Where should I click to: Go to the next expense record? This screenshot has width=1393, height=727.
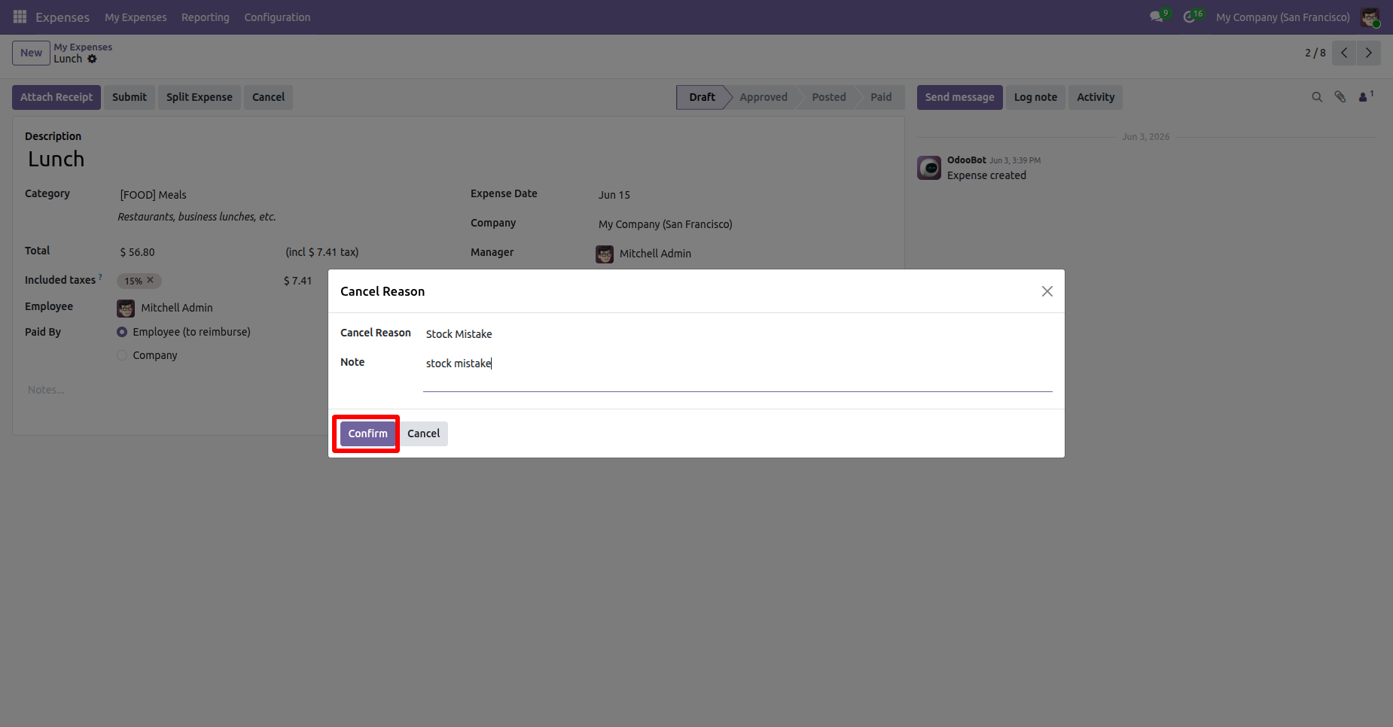tap(1369, 53)
